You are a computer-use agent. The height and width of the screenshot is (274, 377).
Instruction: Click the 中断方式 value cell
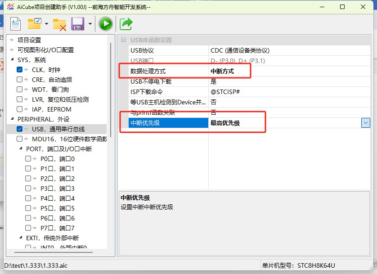289,71
